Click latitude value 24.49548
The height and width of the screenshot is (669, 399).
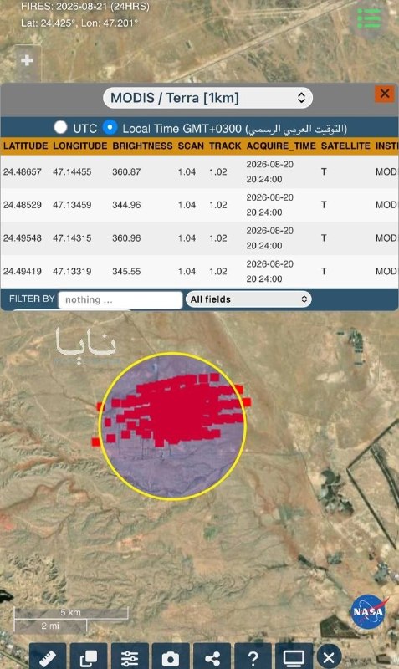(x=23, y=238)
